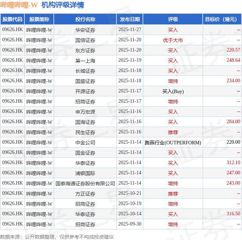Click the 股票代码 column header

[x=12, y=19]
